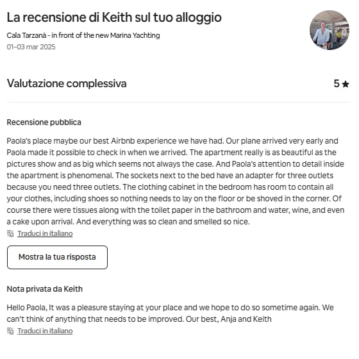This screenshot has height=359, width=359.
Task: Click the translate icon under Keith's private note
Action: pyautogui.click(x=10, y=331)
